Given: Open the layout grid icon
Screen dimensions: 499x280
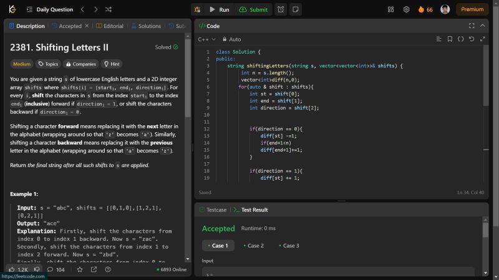Looking at the screenshot, I should 391,9.
